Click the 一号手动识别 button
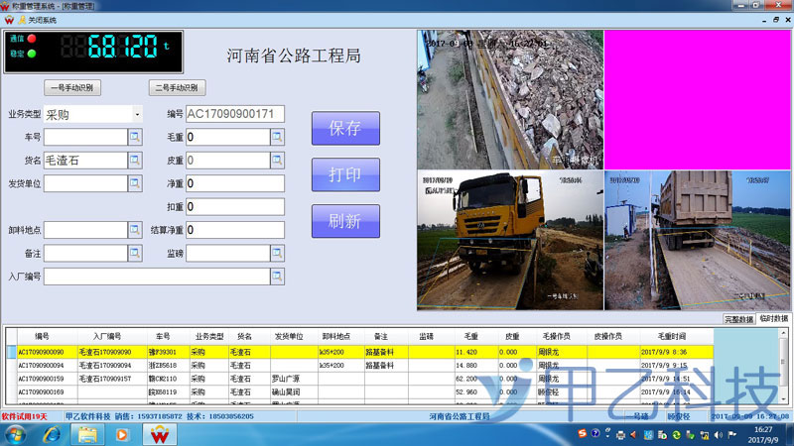The height and width of the screenshot is (446, 794). pyautogui.click(x=72, y=87)
